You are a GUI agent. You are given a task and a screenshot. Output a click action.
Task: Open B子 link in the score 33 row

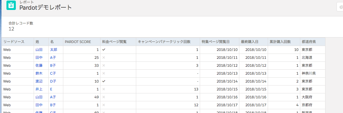(53, 65)
